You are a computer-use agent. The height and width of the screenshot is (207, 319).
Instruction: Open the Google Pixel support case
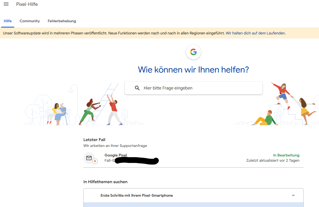coord(116,155)
